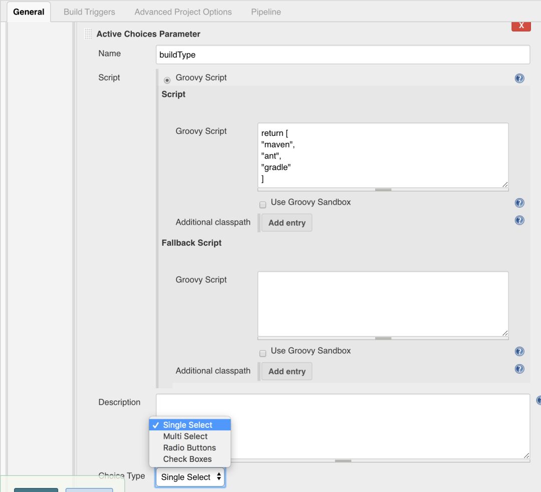Open the Choice Type dropdown
Image resolution: width=541 pixels, height=492 pixels.
190,477
